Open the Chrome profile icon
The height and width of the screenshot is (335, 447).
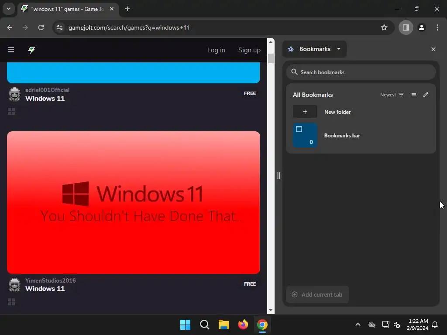[x=422, y=27]
